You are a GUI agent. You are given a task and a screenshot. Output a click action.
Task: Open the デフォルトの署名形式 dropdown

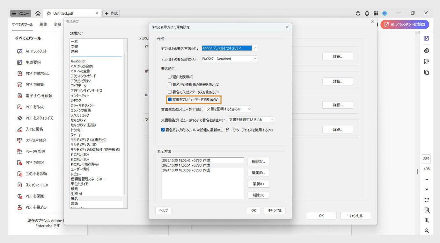pyautogui.click(x=254, y=58)
